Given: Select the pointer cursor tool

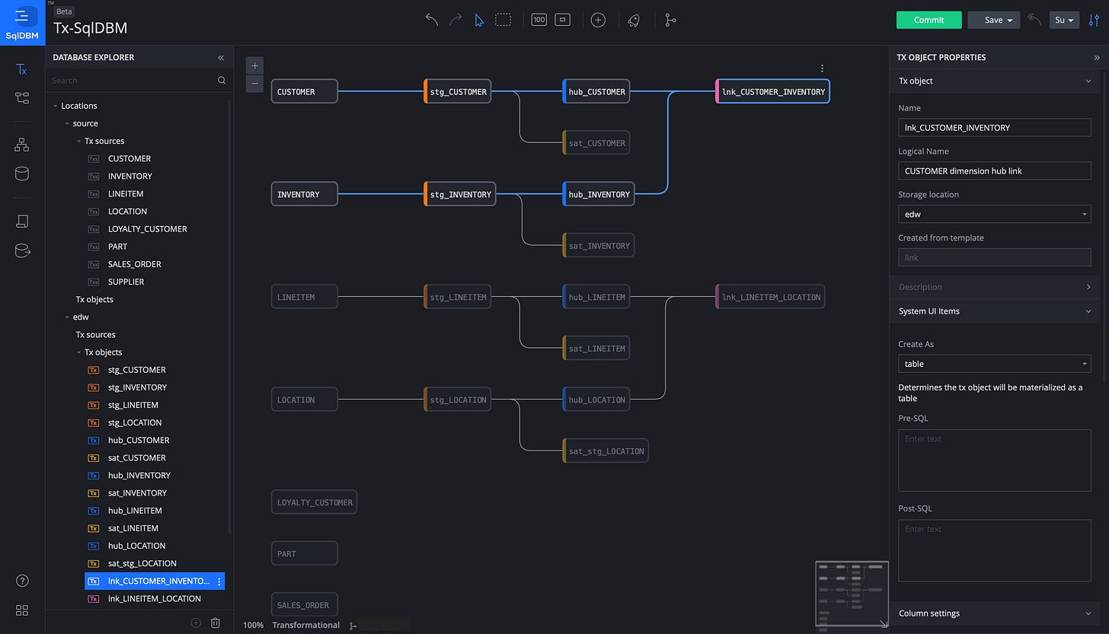Looking at the screenshot, I should point(479,20).
